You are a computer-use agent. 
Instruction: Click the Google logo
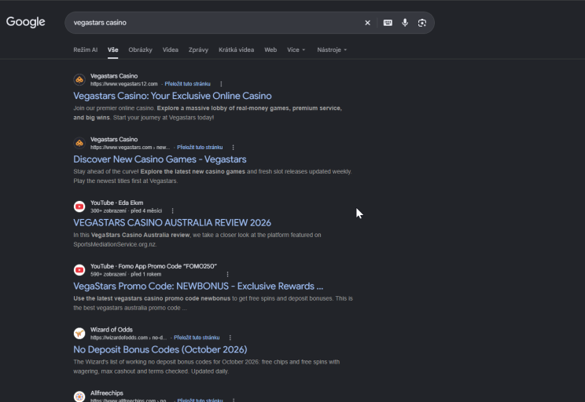(x=26, y=22)
